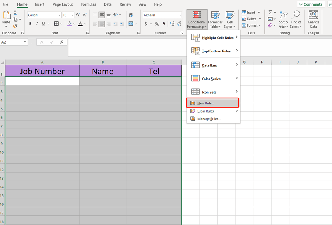Open the File menu
Image resolution: width=332 pixels, height=225 pixels.
pos(5,4)
